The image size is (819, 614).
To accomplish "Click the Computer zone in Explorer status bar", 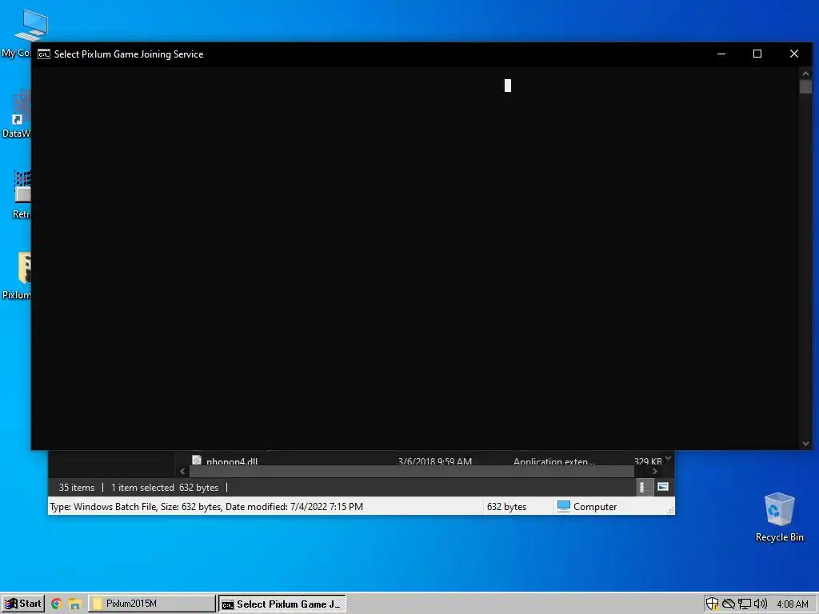I will 587,506.
